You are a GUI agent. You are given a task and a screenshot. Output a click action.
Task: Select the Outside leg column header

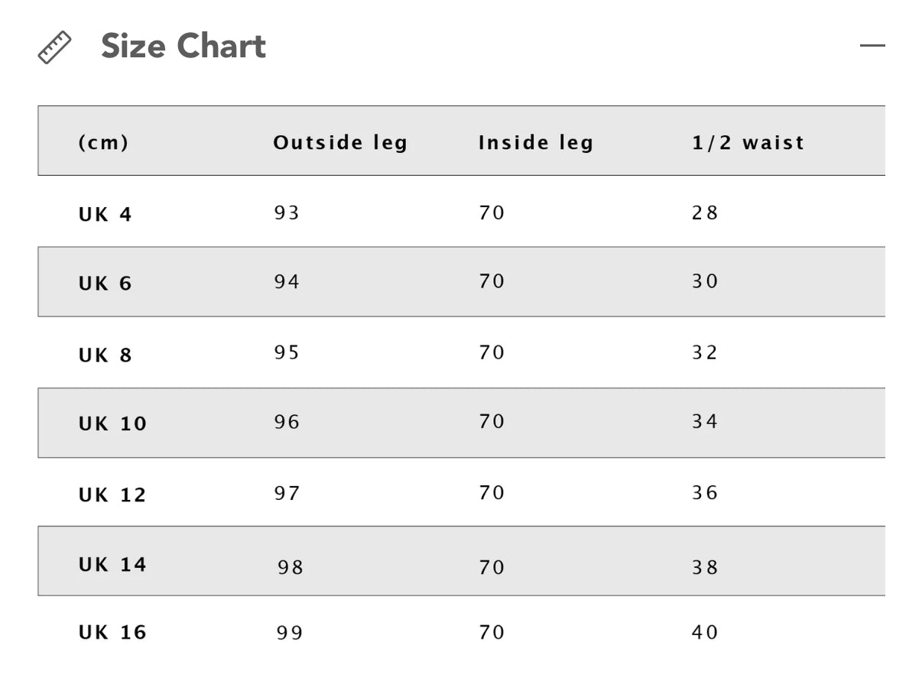point(340,143)
